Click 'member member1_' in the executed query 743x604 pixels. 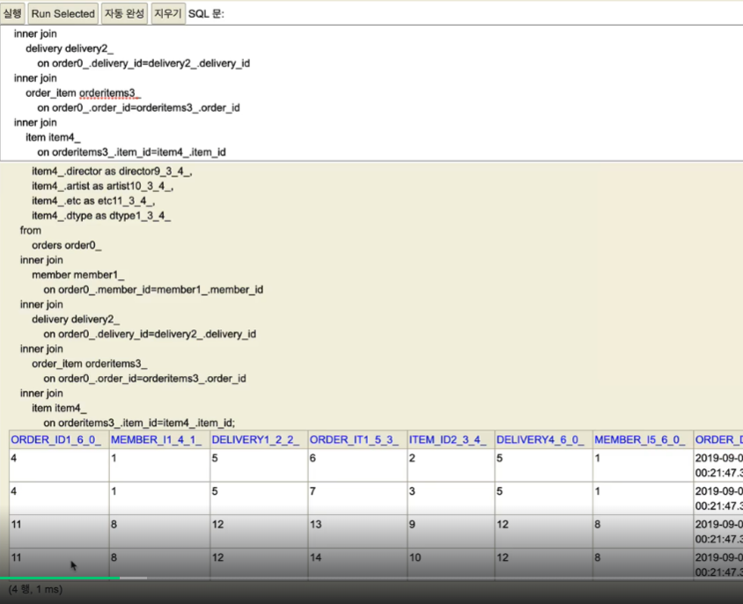coord(78,275)
